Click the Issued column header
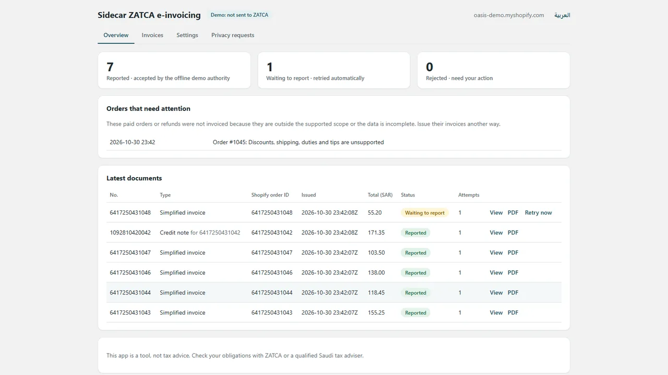668x375 pixels. click(x=308, y=195)
